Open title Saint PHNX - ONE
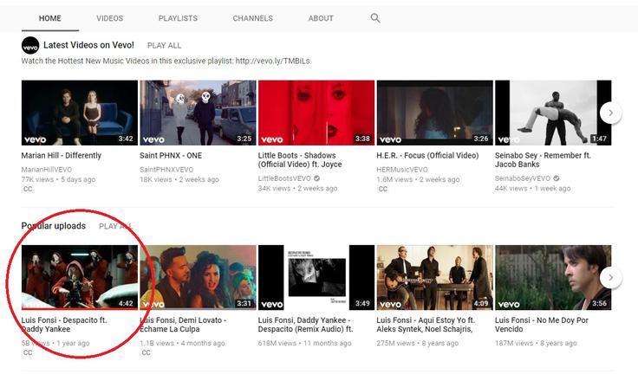638x381 pixels. click(x=171, y=155)
